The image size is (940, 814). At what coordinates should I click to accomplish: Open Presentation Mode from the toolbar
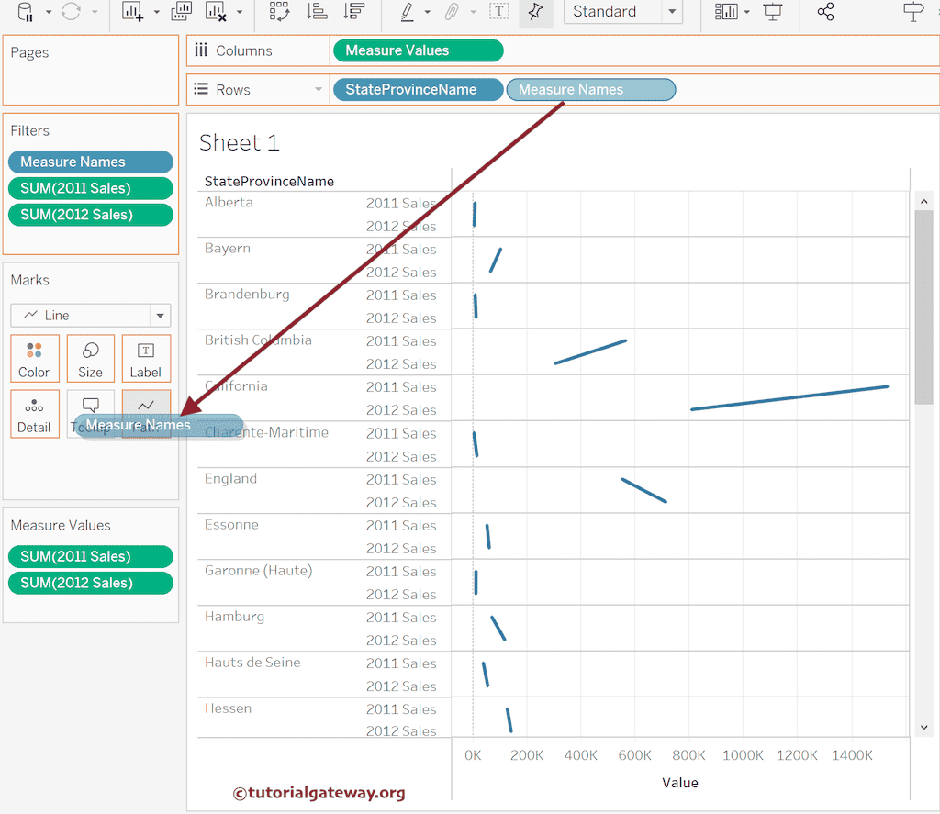[774, 12]
